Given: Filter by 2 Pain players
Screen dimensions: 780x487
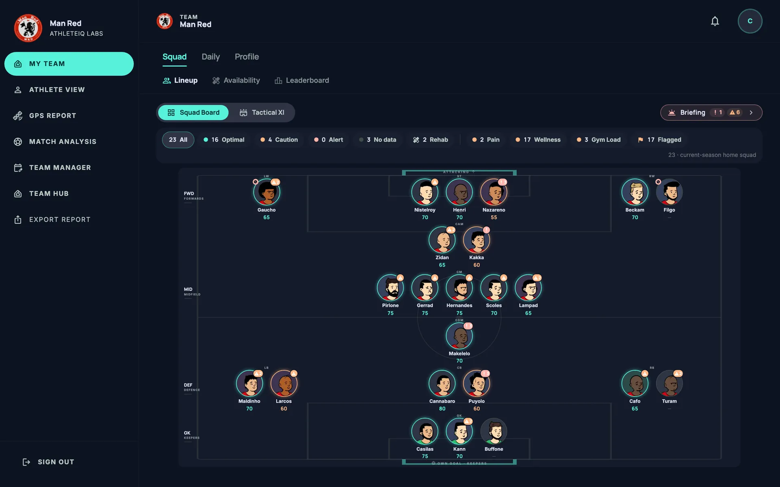Looking at the screenshot, I should [x=486, y=140].
